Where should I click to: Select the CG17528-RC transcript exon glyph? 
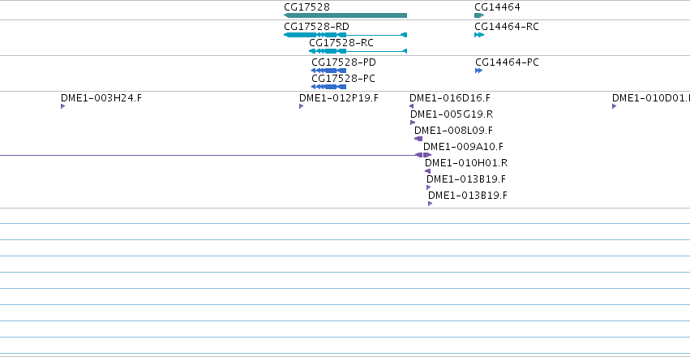[x=358, y=51]
